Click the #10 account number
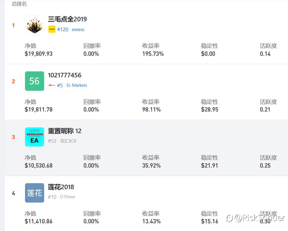The width and height of the screenshot is (288, 231). (x=52, y=197)
